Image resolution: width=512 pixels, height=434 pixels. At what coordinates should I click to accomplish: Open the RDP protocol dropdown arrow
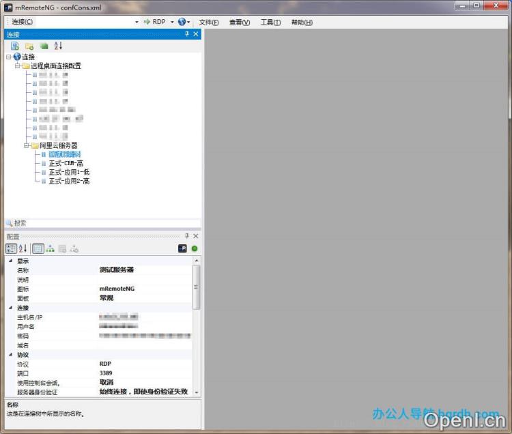tap(172, 22)
